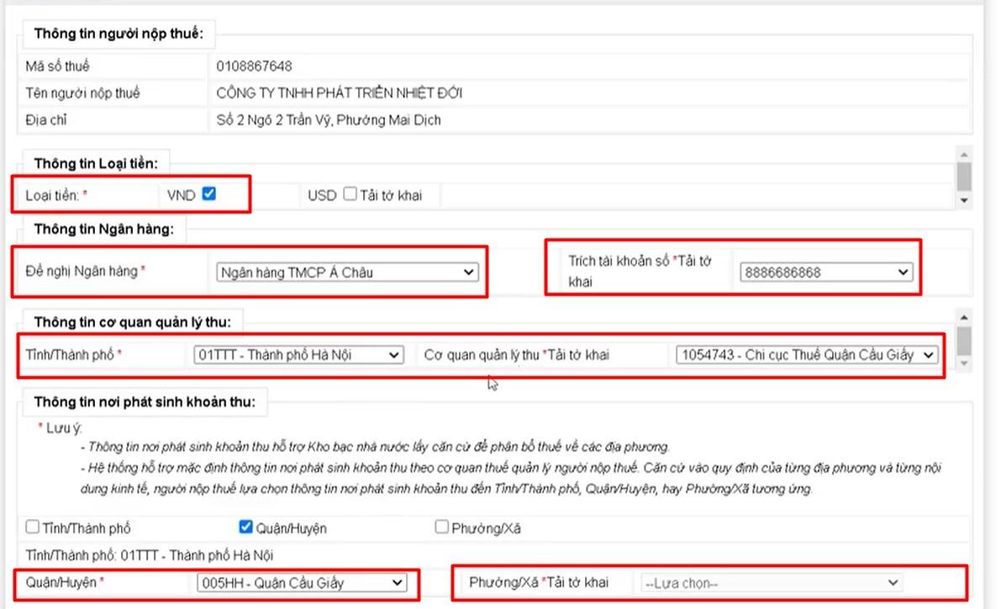This screenshot has height=609, width=1001.
Task: Expand the 005HH - Quận Cầu Giấy dropdown
Action: click(x=302, y=583)
